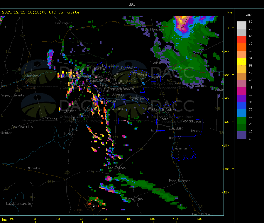
Task: Click the C_Española place label
Action: click(127, 68)
